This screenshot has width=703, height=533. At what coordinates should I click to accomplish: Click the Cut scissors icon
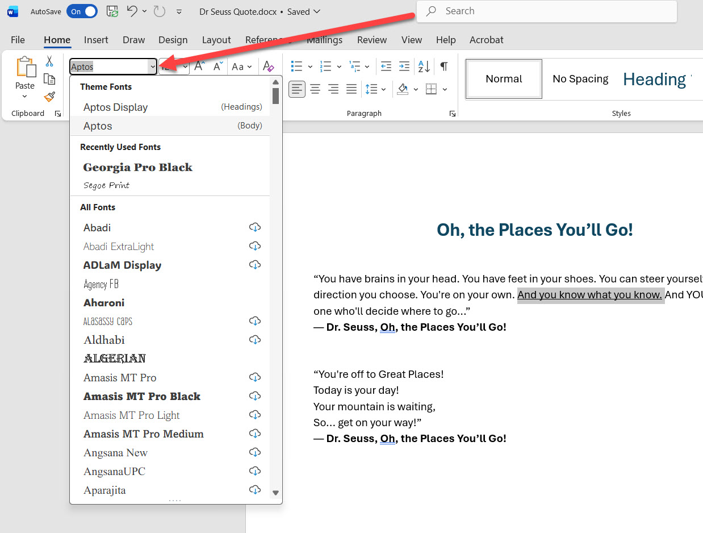[49, 61]
